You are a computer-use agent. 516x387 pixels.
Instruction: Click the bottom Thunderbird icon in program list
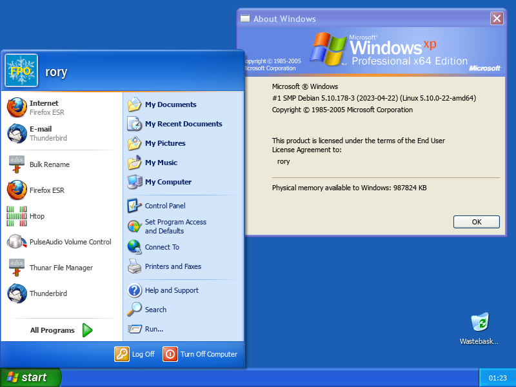coord(17,293)
